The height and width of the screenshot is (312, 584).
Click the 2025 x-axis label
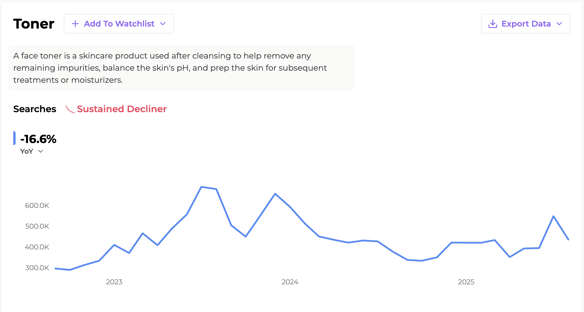466,282
